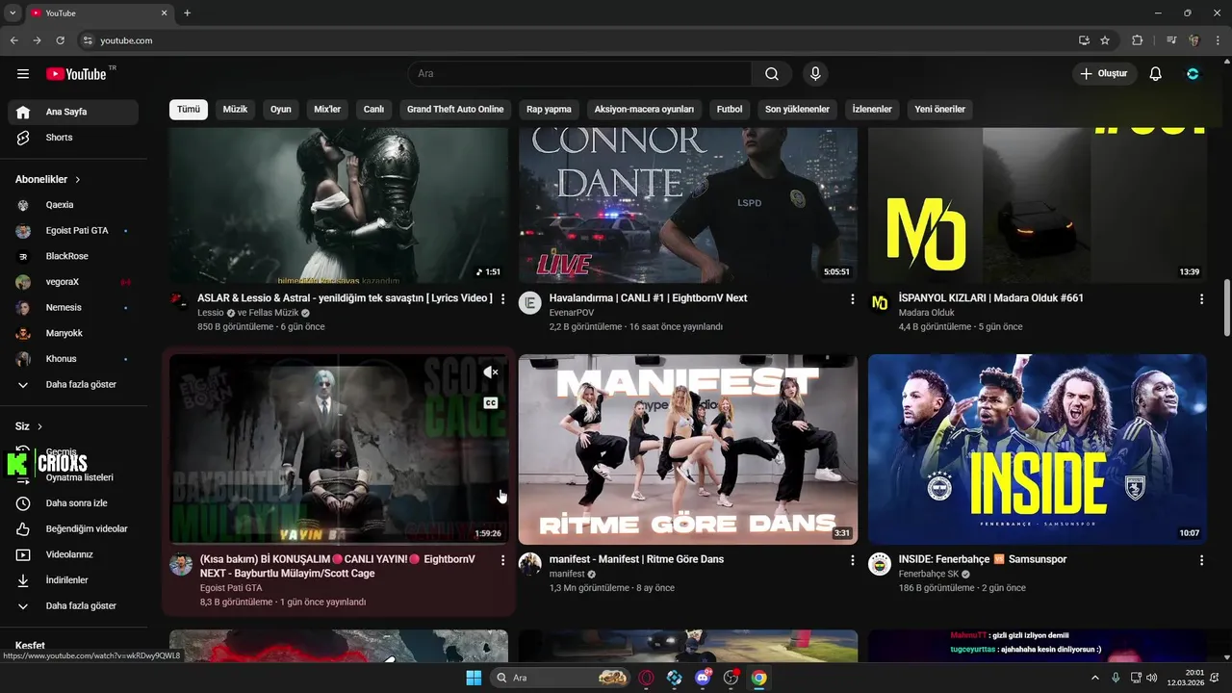Open BlackRose subscription channel
Image resolution: width=1232 pixels, height=693 pixels.
pos(73,256)
